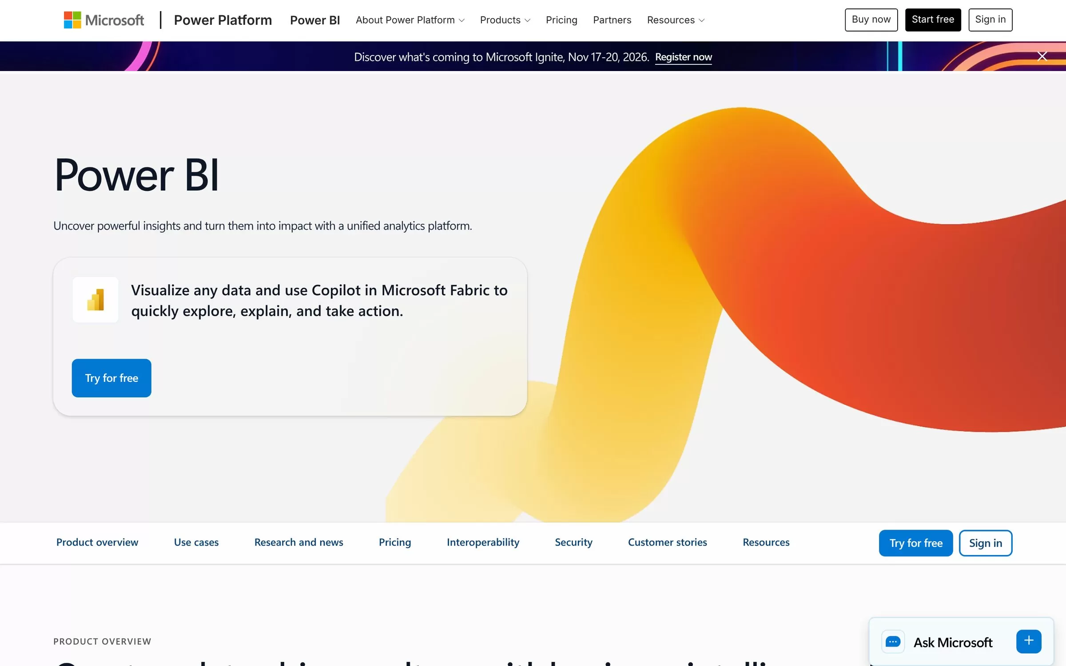
Task: Click the large Power BI heading
Action: [136, 175]
